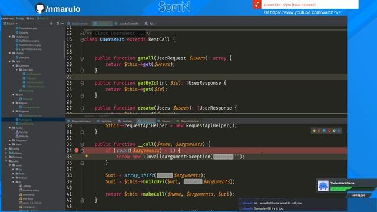Fold the __call function at line 33
The image size is (377, 212).
coord(82,144)
